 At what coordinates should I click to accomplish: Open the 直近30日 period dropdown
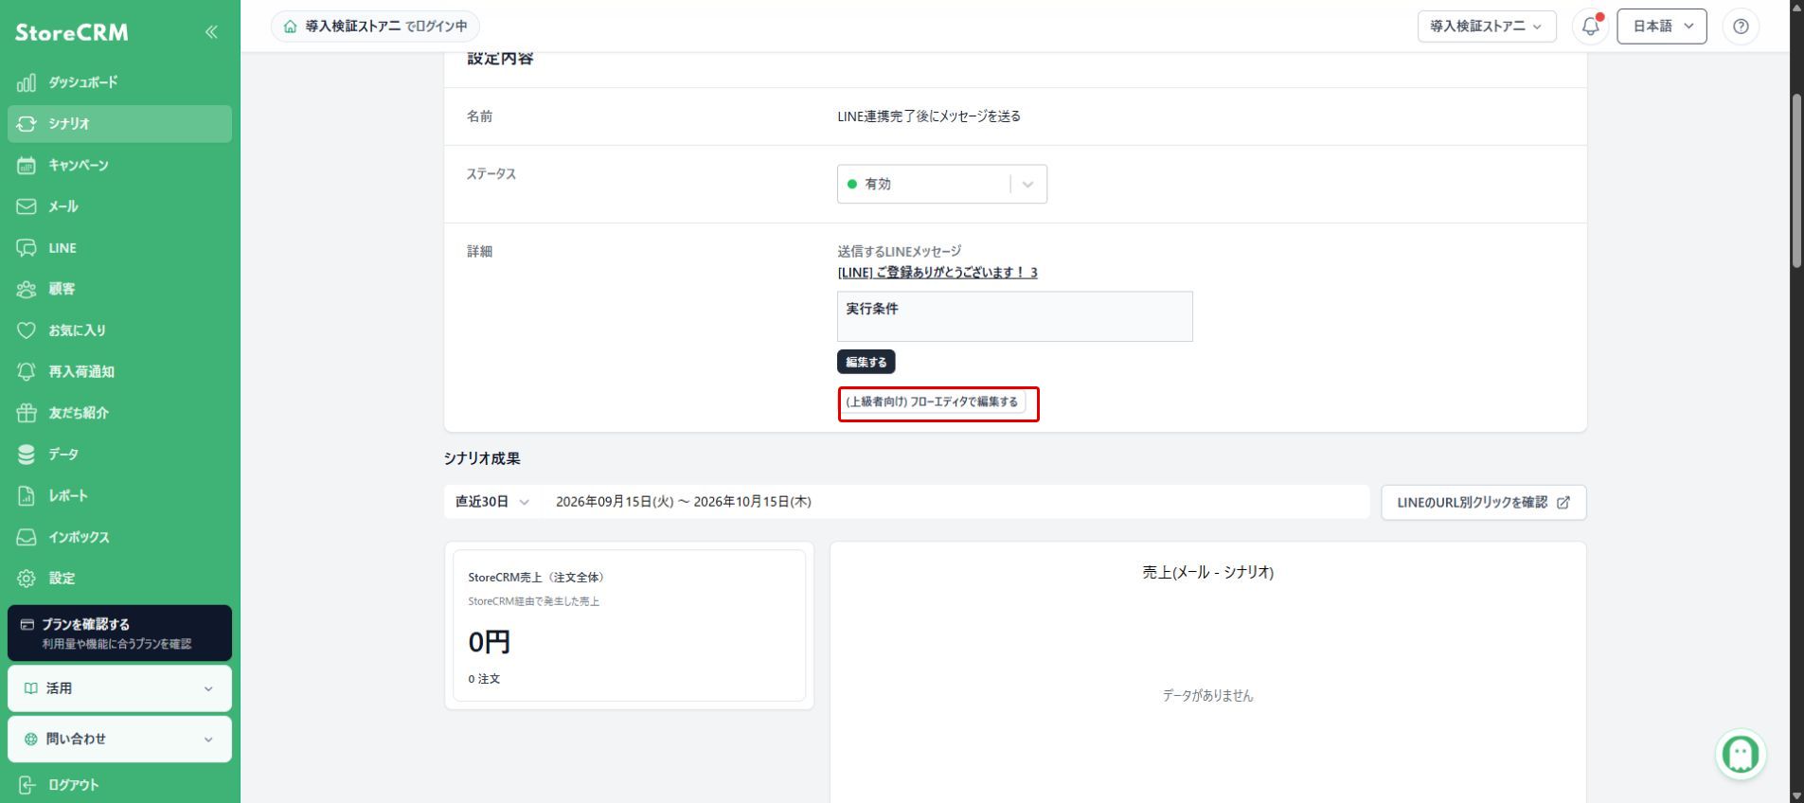492,502
